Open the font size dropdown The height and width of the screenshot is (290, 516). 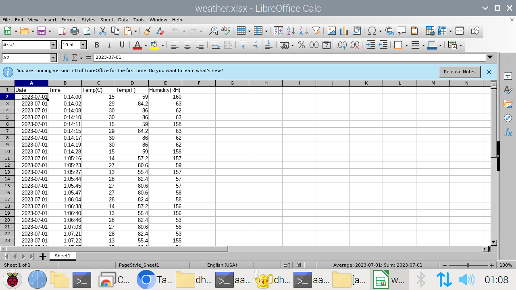click(83, 45)
